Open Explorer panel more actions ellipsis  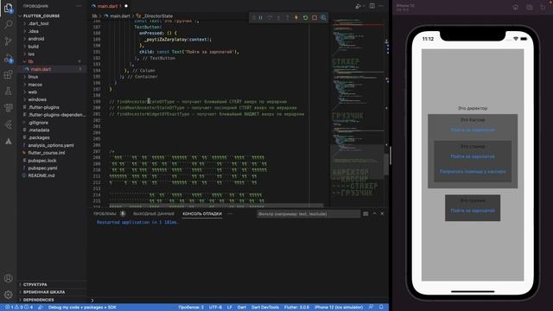click(x=79, y=6)
